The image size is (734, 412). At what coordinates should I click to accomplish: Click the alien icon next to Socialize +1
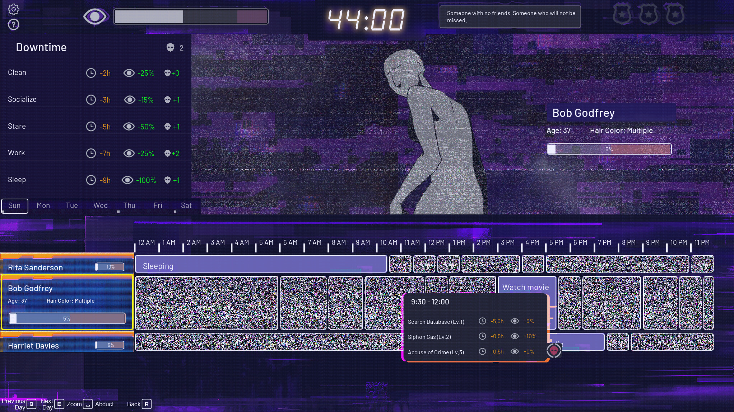point(167,100)
